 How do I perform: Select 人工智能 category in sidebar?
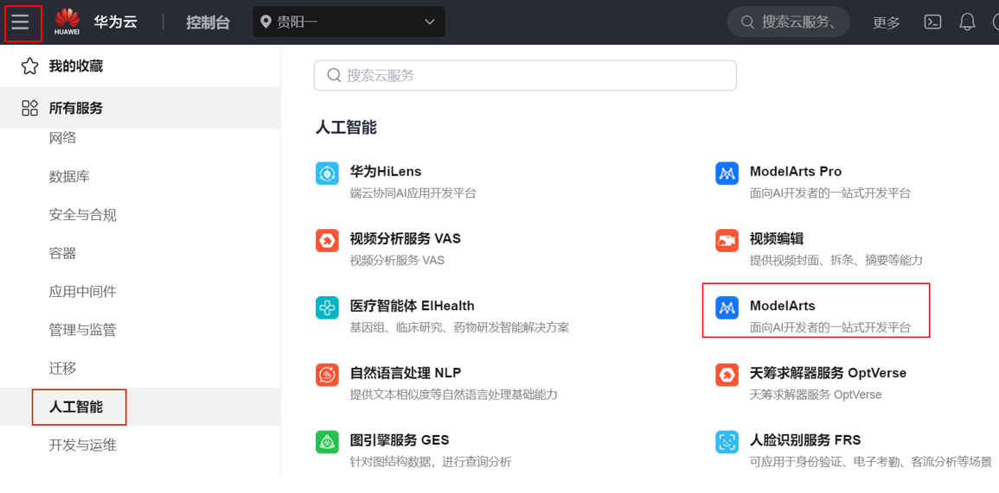tap(76, 407)
